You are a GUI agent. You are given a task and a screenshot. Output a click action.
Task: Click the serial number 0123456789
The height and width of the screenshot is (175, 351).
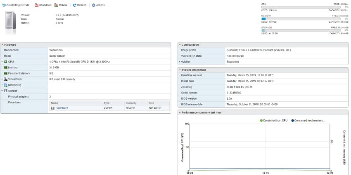(234, 93)
